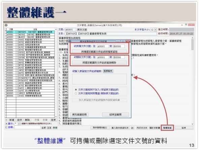Screen dimensions: 199x150
Task: Click the C clear icon left of 搜尋
Action: click(x=6, y=127)
